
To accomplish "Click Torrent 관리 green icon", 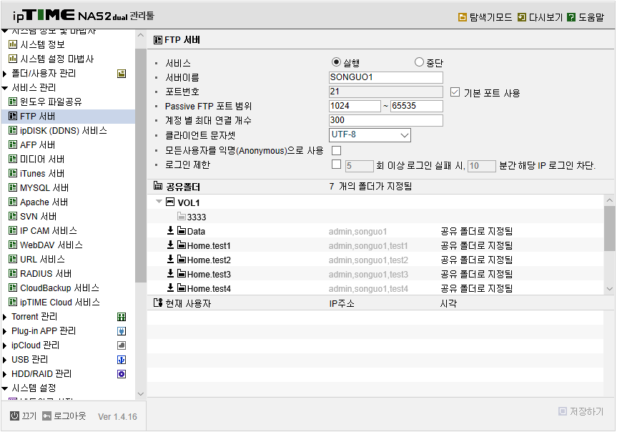I will [122, 317].
